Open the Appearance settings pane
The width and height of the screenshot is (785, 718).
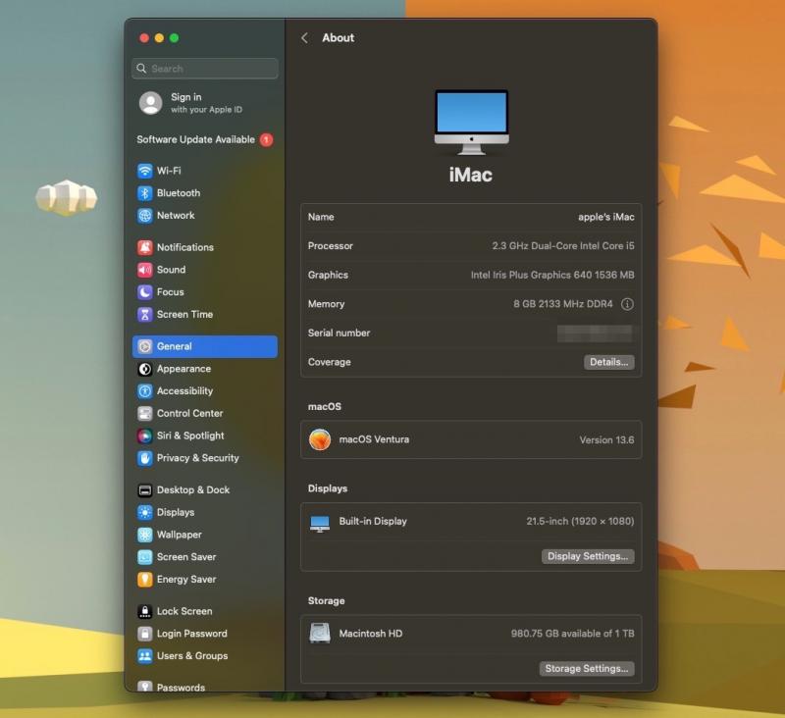tap(183, 369)
